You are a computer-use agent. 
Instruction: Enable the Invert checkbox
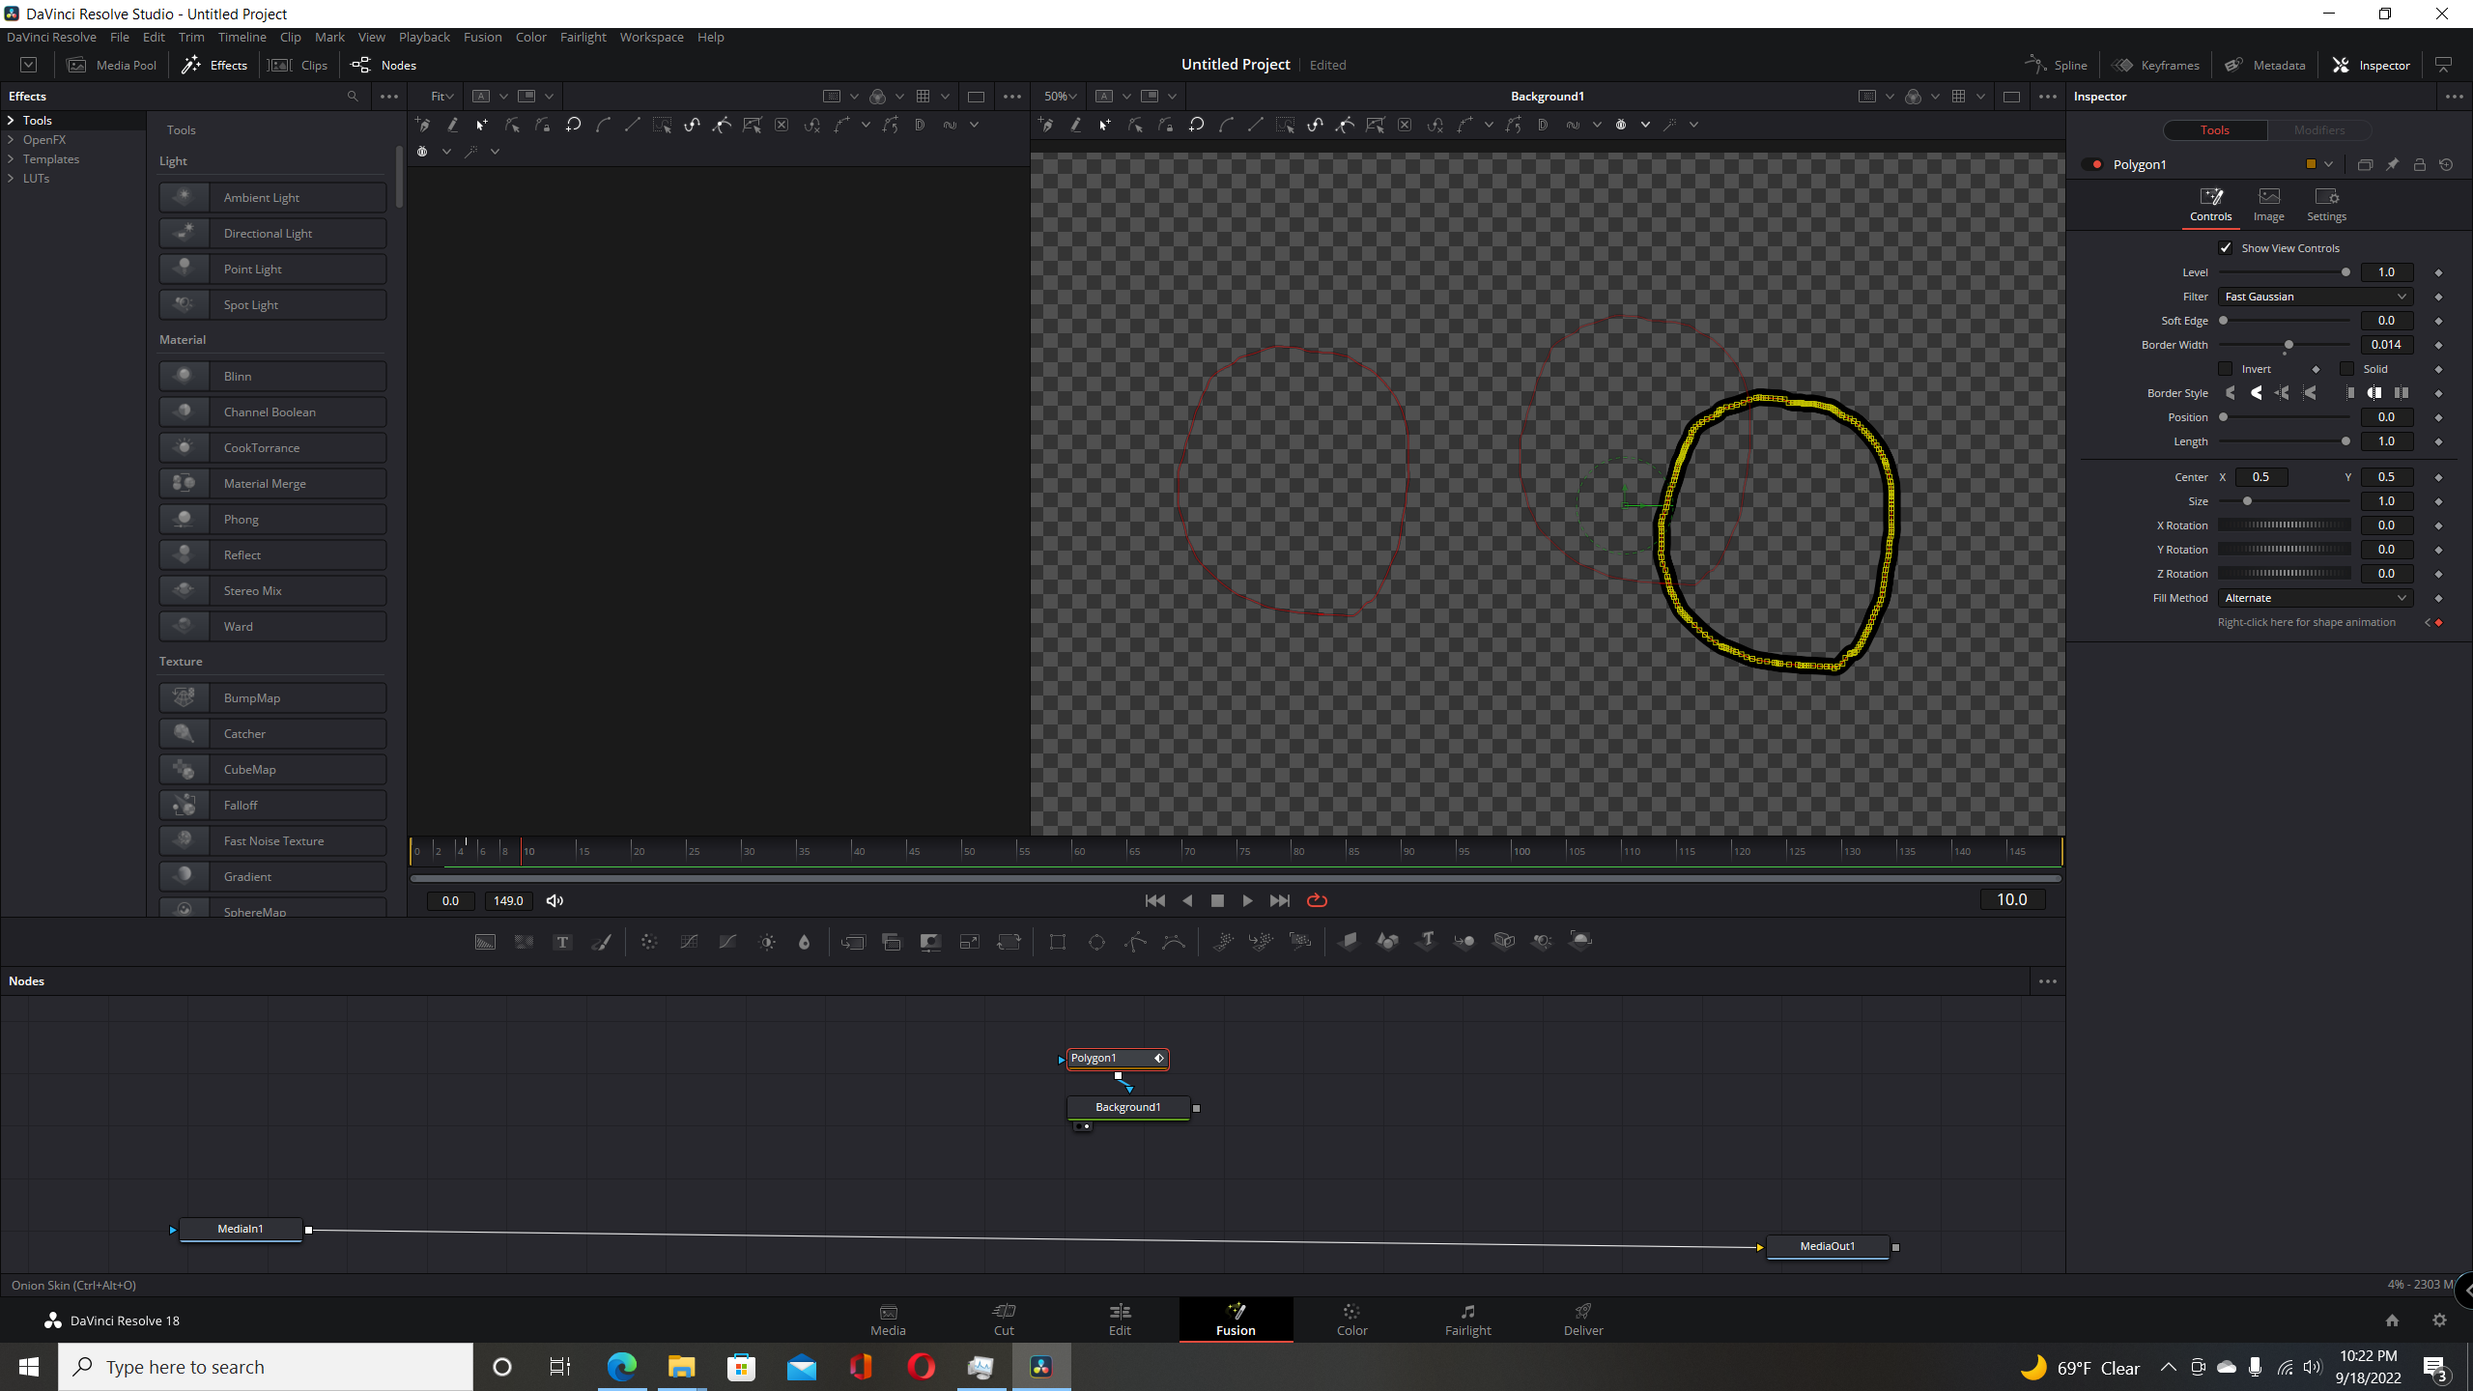(2226, 369)
